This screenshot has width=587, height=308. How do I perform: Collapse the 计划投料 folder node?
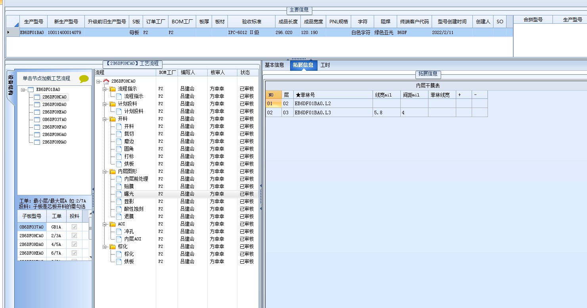point(105,104)
